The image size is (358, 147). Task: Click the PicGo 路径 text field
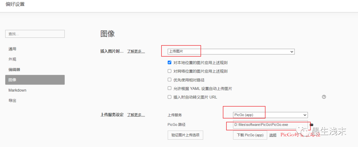(270, 124)
